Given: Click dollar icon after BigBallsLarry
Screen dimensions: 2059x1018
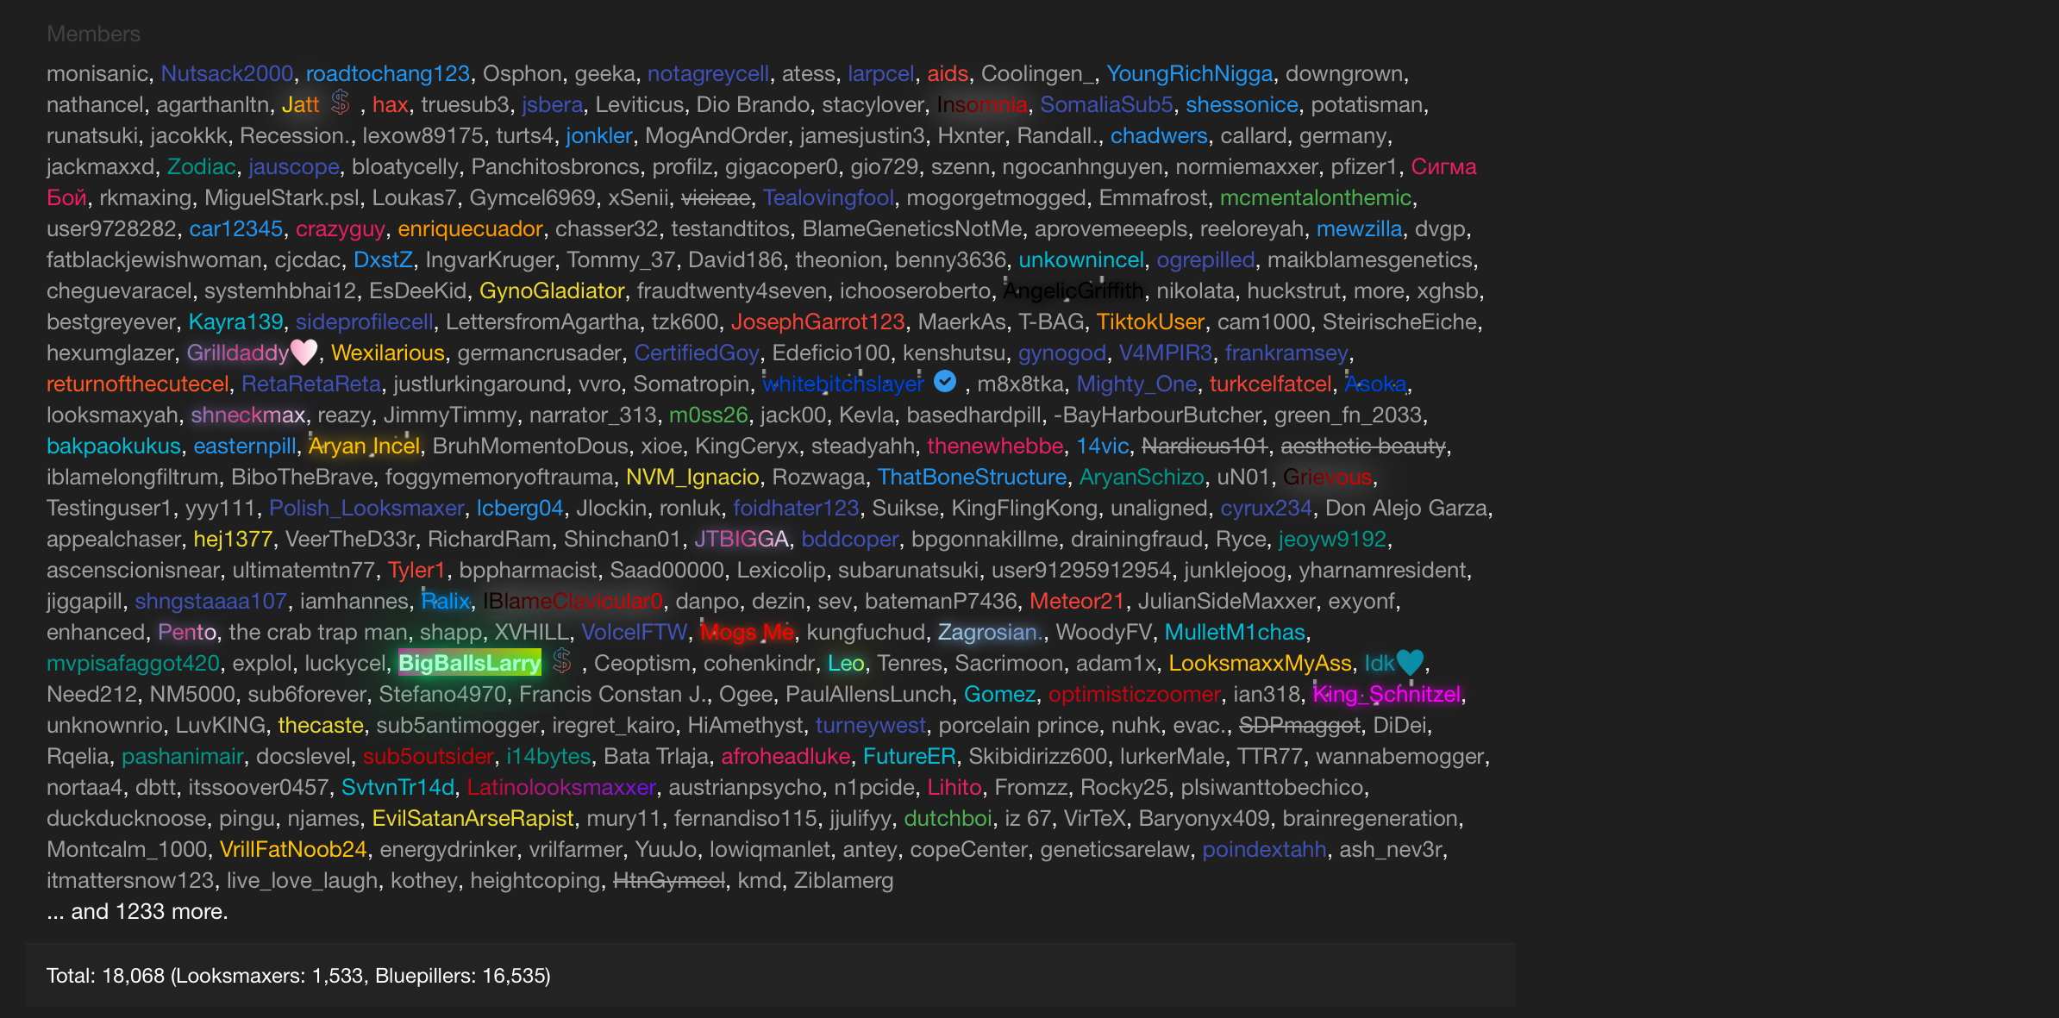Looking at the screenshot, I should point(562,661).
